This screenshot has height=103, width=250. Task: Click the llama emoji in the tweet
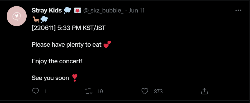tap(36, 19)
